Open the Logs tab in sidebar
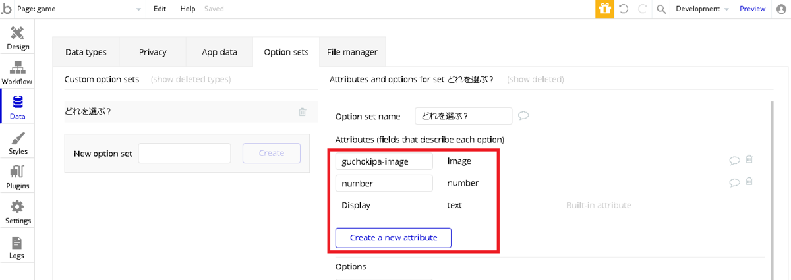The width and height of the screenshot is (791, 280). pos(17,248)
